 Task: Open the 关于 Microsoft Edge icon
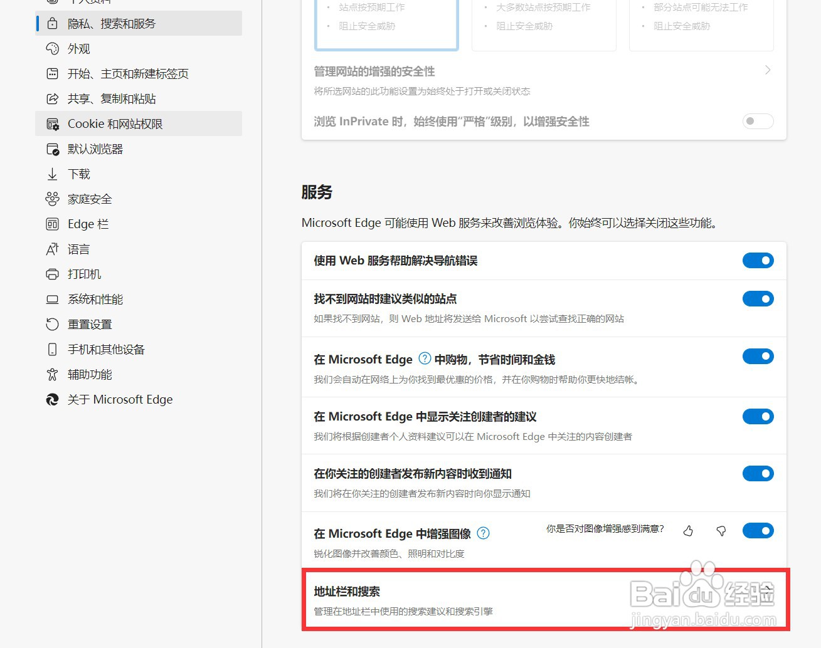(x=53, y=399)
